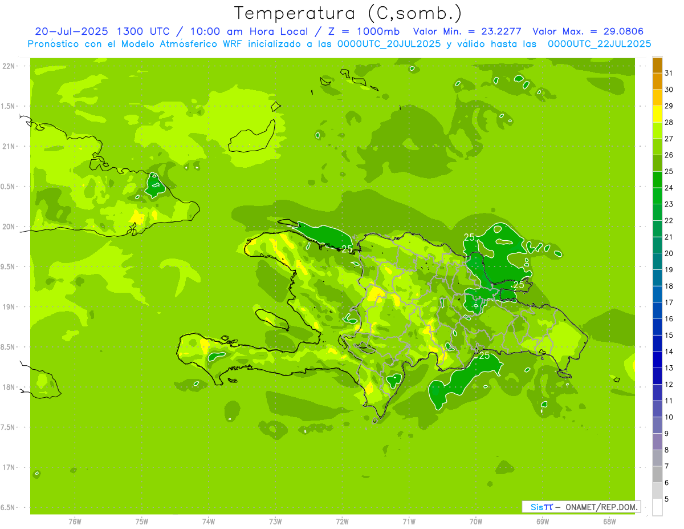Click the color bar label 14
The width and height of the screenshot is (684, 529).
669,352
